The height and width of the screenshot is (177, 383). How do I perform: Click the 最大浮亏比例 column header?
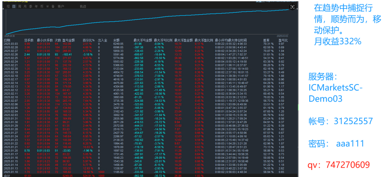pyautogui.click(x=163, y=40)
